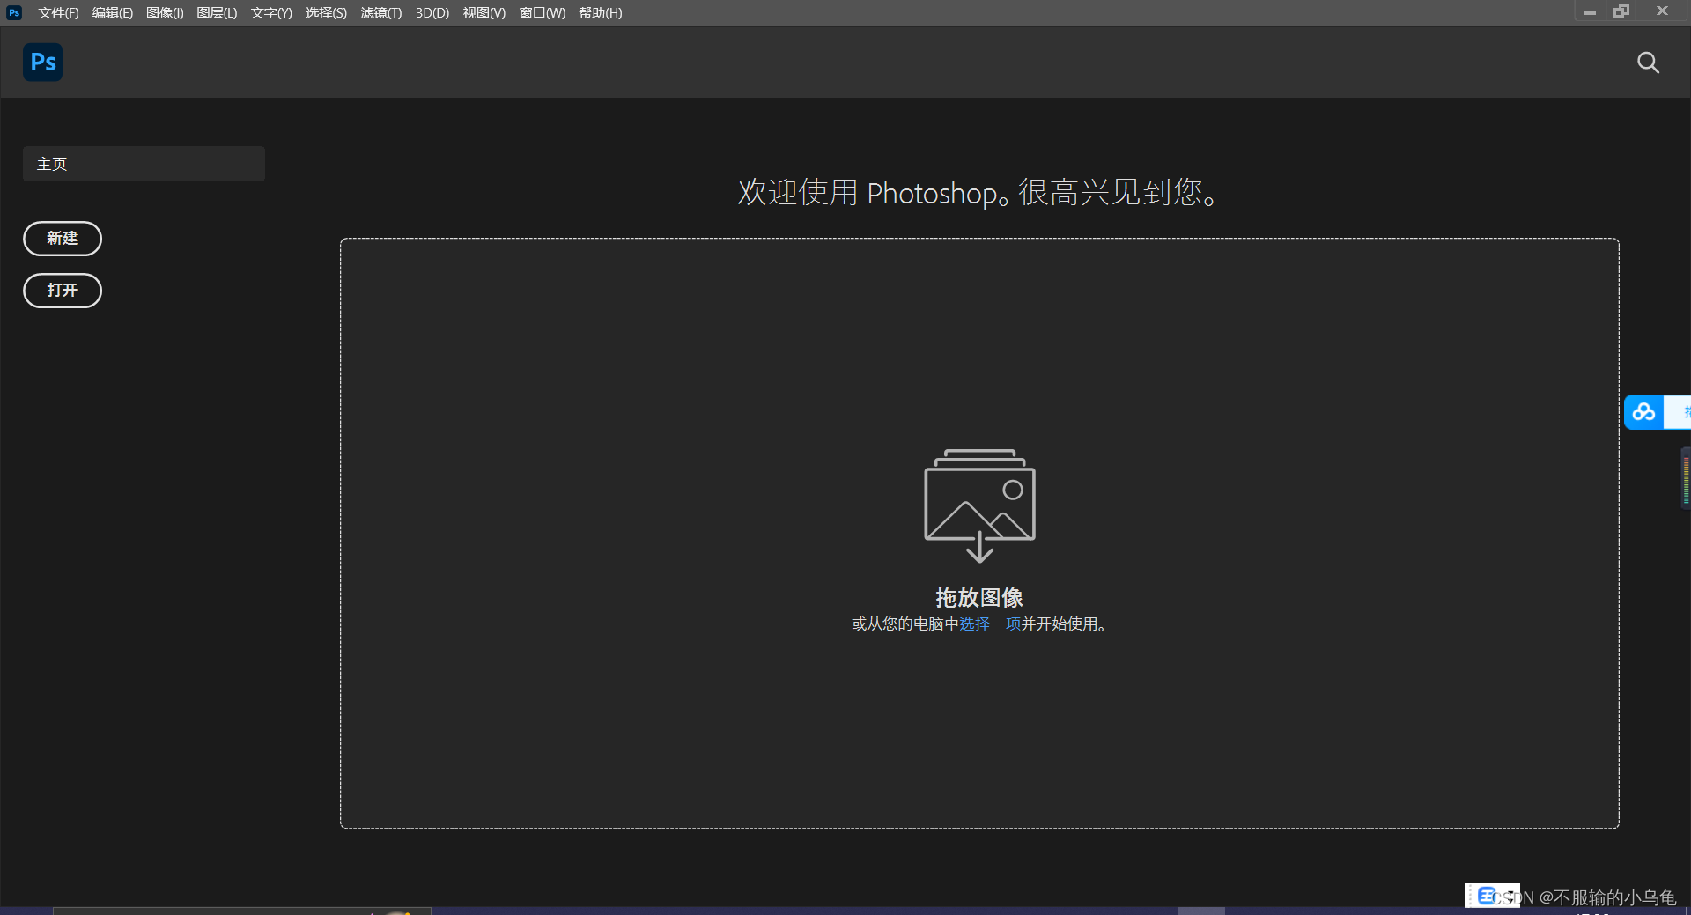Open the 文件(F) menu

58,13
